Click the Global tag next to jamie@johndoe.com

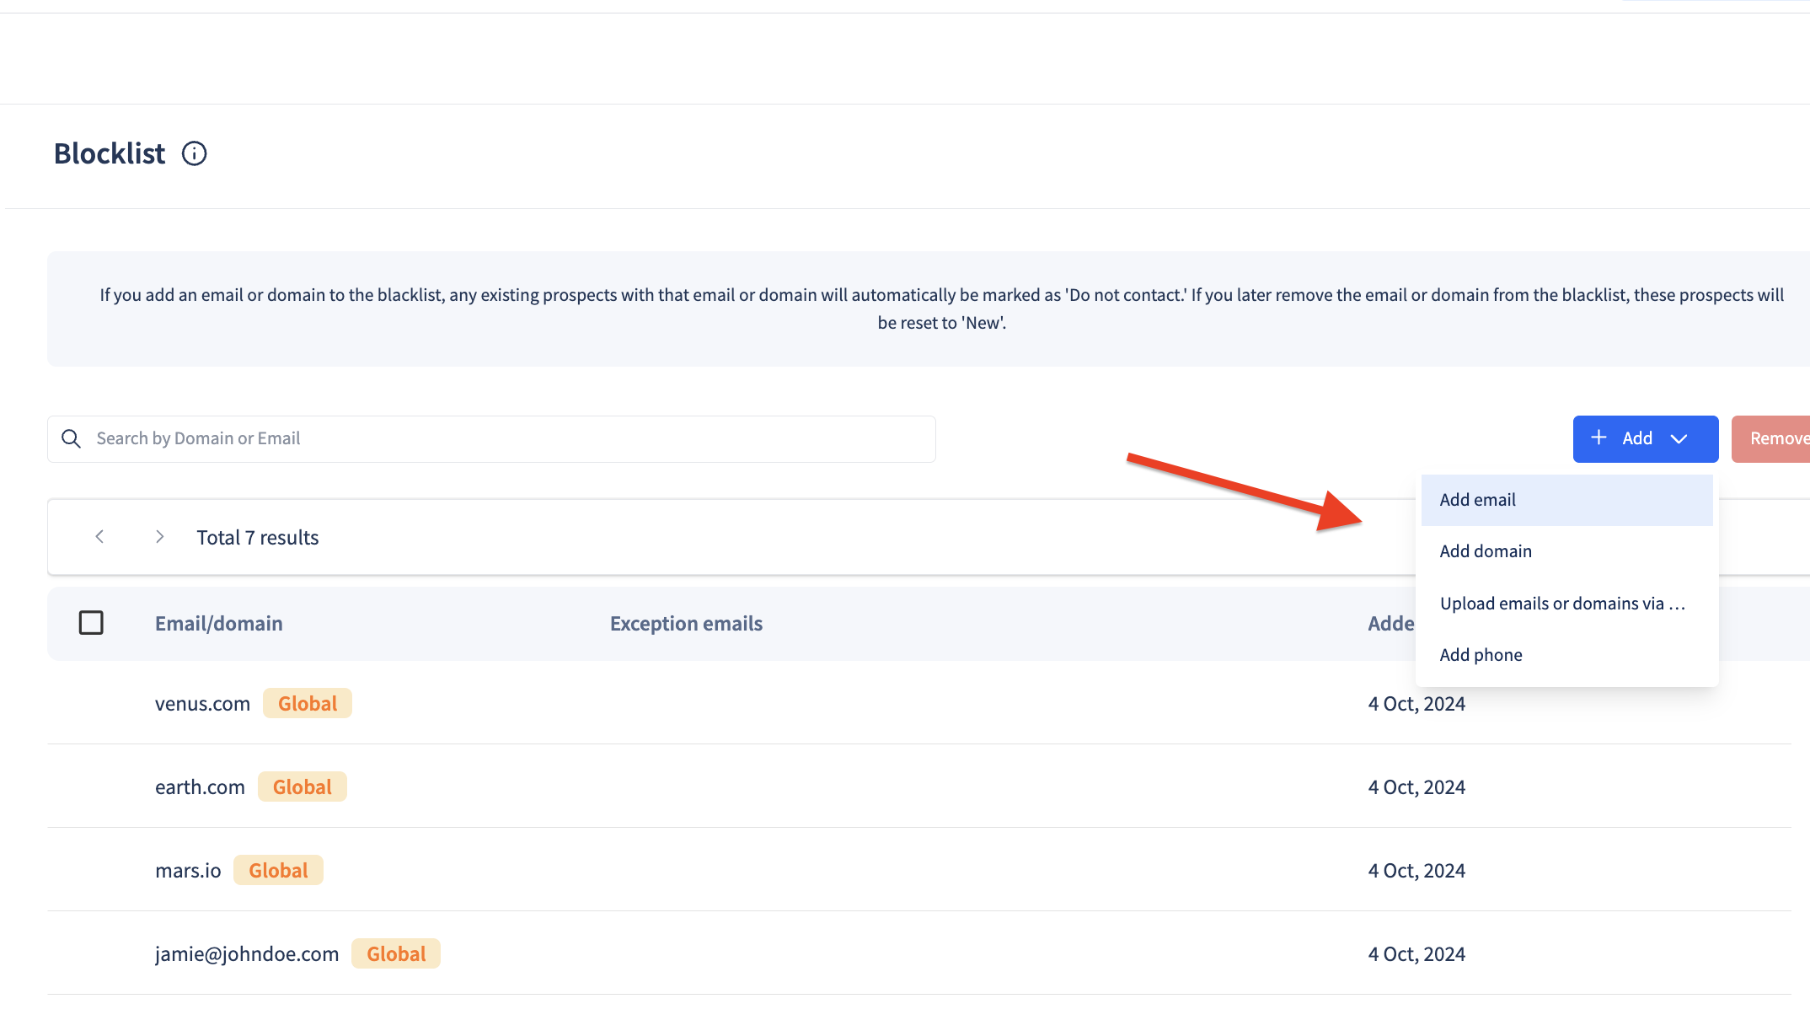coord(395,953)
